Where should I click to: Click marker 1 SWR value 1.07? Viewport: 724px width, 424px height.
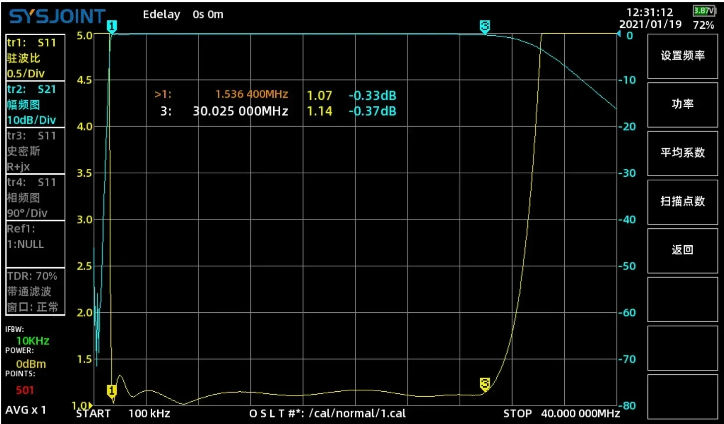point(319,95)
